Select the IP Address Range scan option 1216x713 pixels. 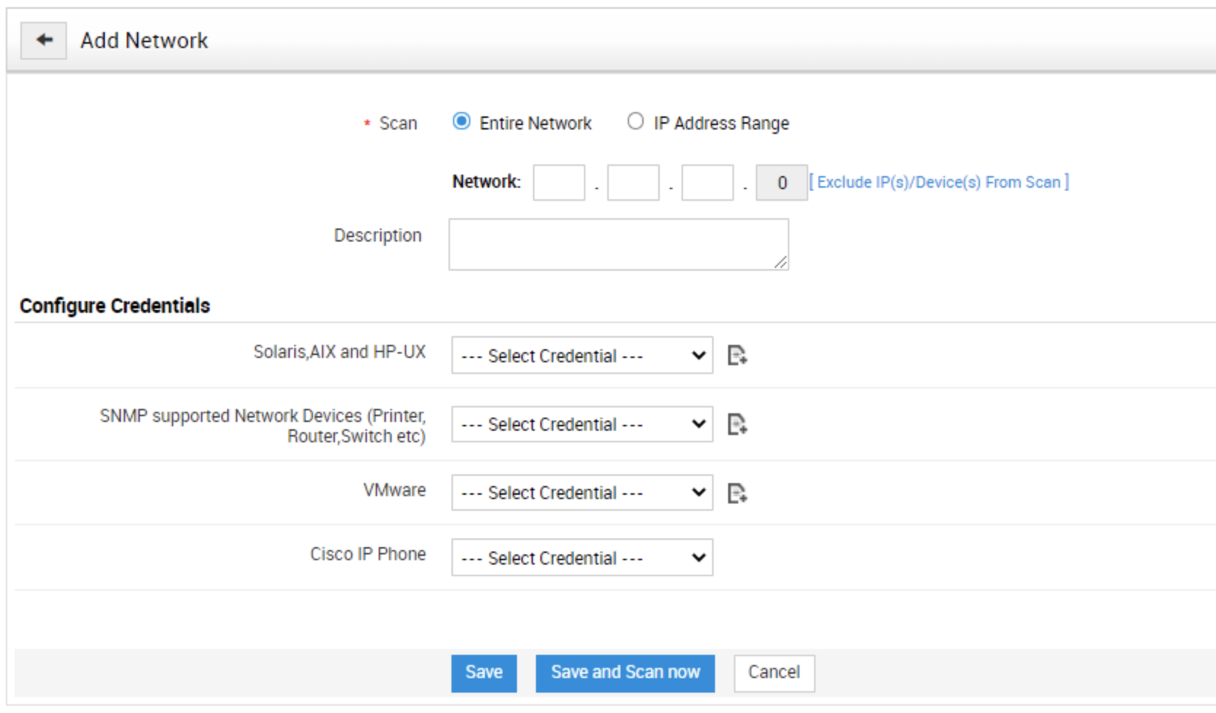636,122
